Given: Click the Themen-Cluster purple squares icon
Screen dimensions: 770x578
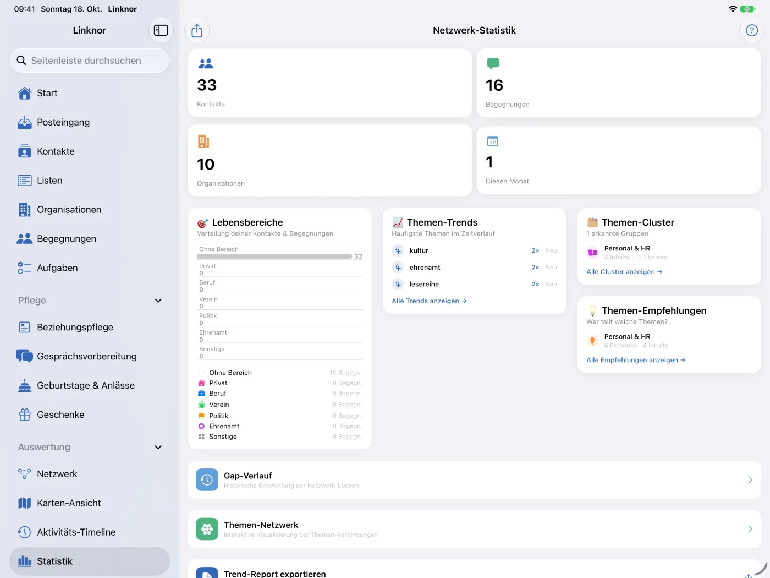Looking at the screenshot, I should pyautogui.click(x=592, y=253).
